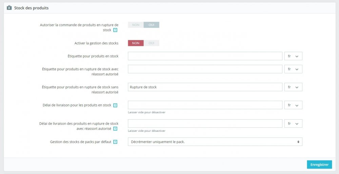
Task: Open language dropdown beside Rupture de stock field
Action: 293,87
